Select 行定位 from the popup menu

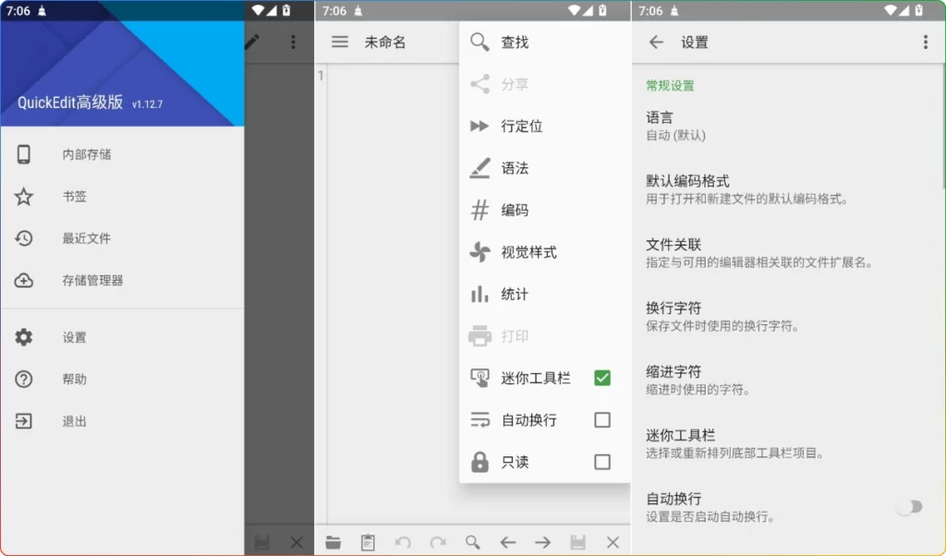527,127
